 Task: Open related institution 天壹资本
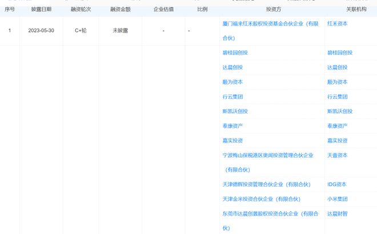[338, 155]
